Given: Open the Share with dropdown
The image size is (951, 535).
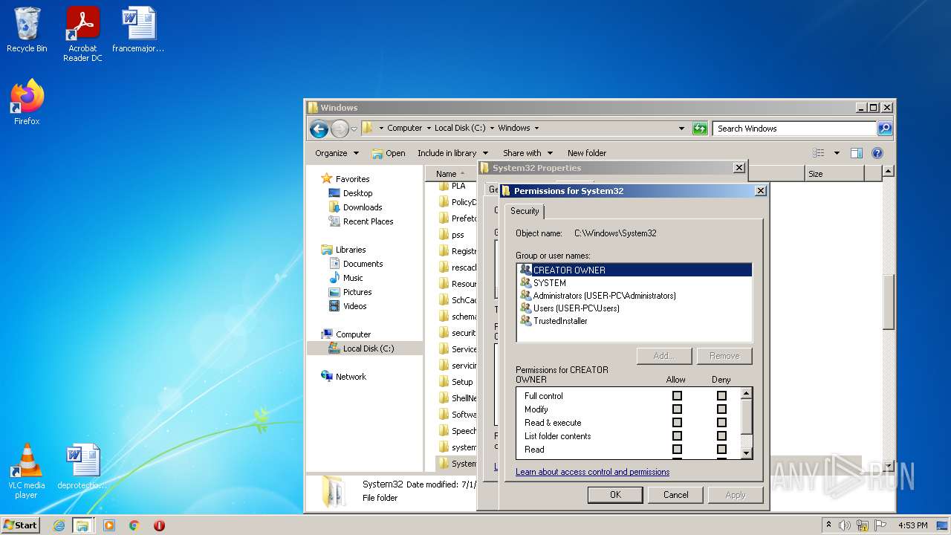Looking at the screenshot, I should 527,153.
